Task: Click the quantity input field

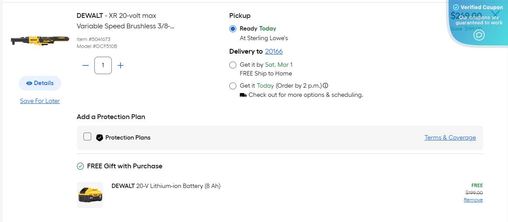Action: (x=103, y=65)
